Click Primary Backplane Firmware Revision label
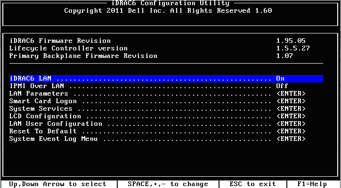 point(83,56)
